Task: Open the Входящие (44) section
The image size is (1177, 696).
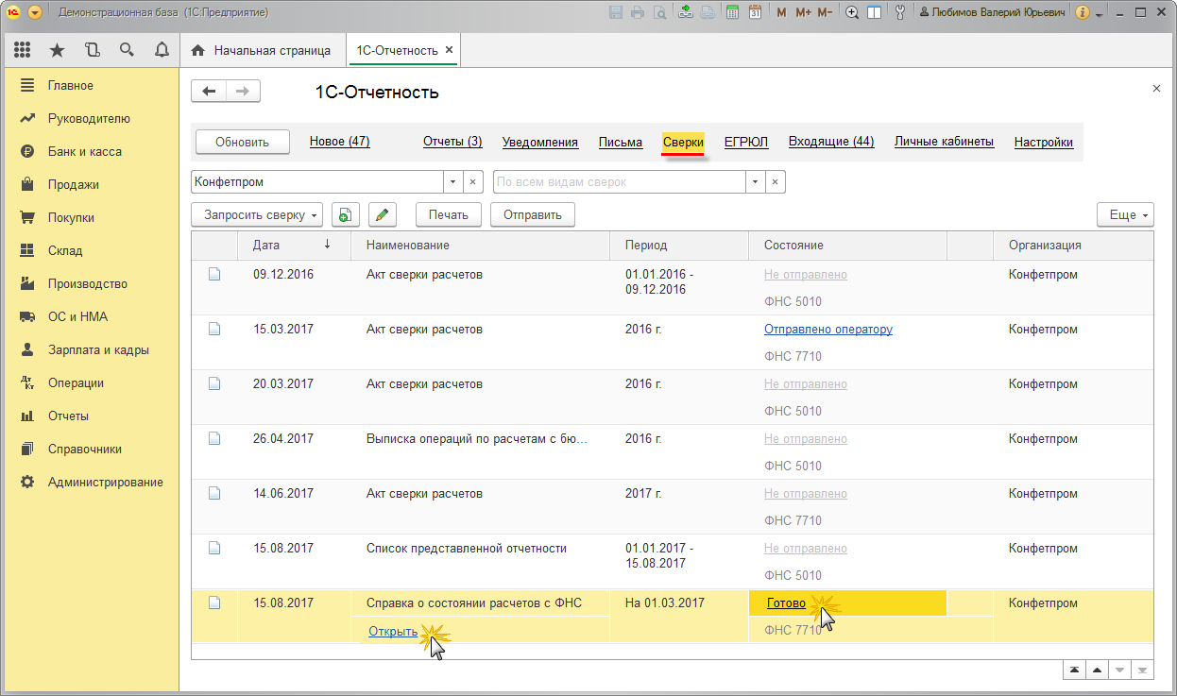Action: 830,142
